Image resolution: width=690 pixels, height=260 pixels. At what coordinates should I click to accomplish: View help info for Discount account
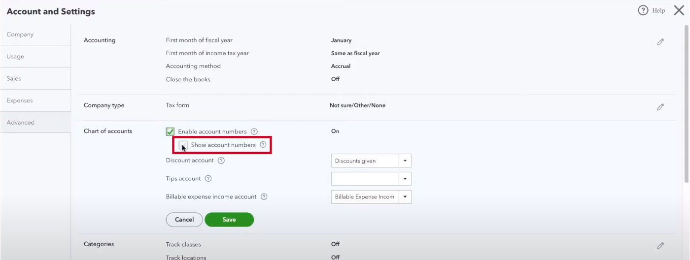point(221,161)
